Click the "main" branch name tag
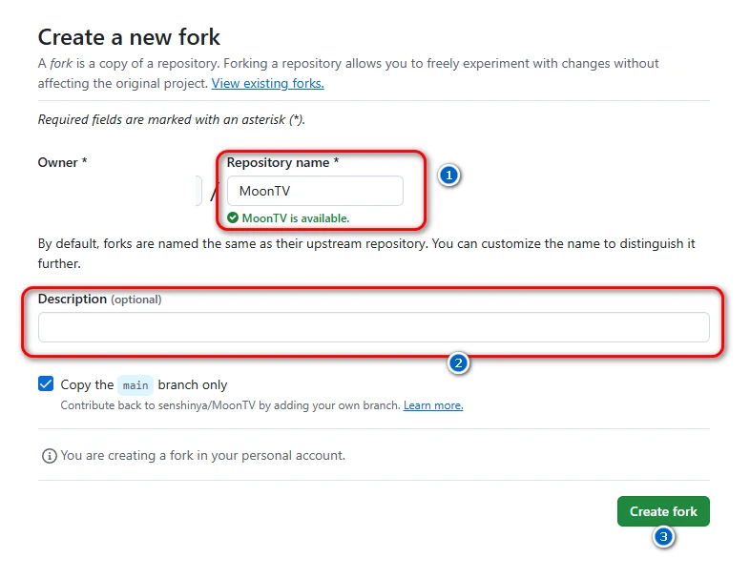 (x=135, y=385)
